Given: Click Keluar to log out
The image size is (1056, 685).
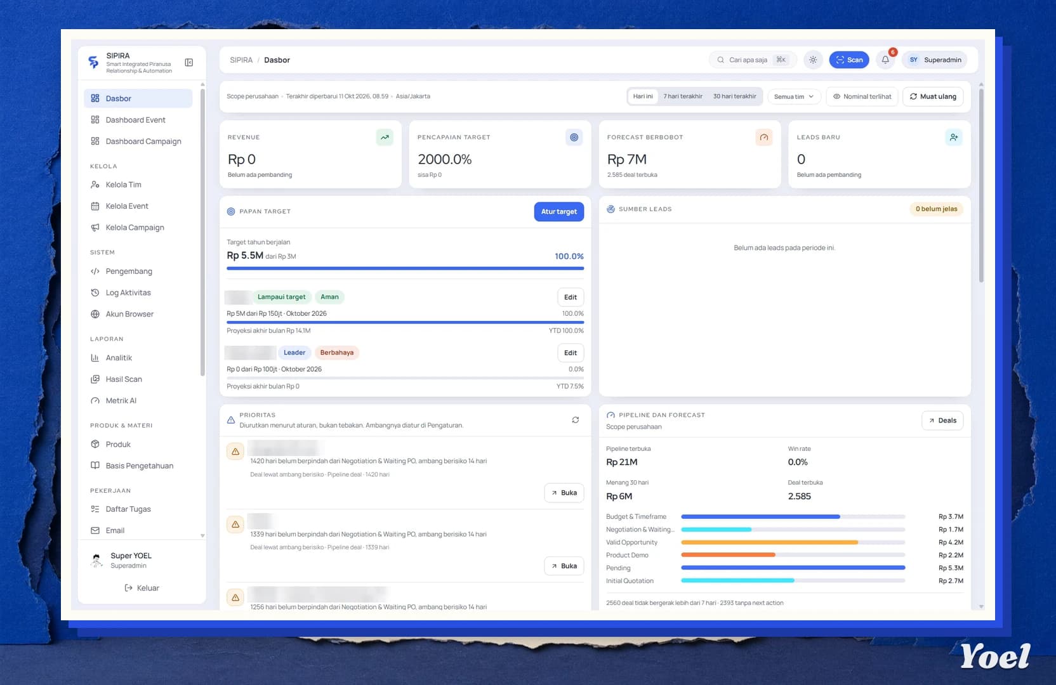Looking at the screenshot, I should (x=142, y=588).
